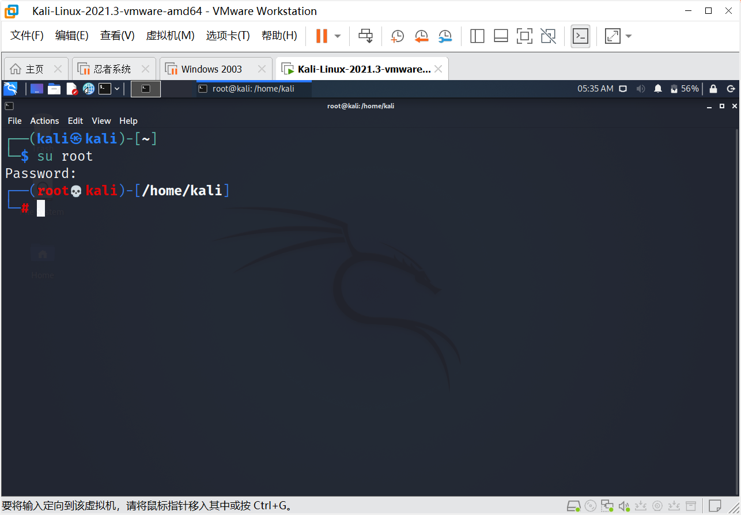
Task: Open the 文件(F) menu
Action: click(27, 36)
